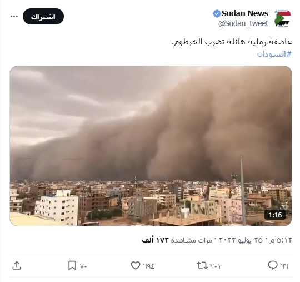The height and width of the screenshot is (282, 300).
Task: Click the ١٧٢ ألف views count
Action: (x=156, y=240)
